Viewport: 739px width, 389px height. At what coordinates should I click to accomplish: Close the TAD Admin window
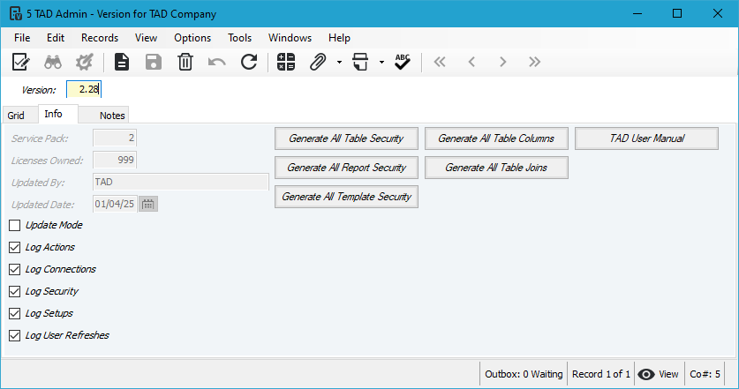click(718, 13)
